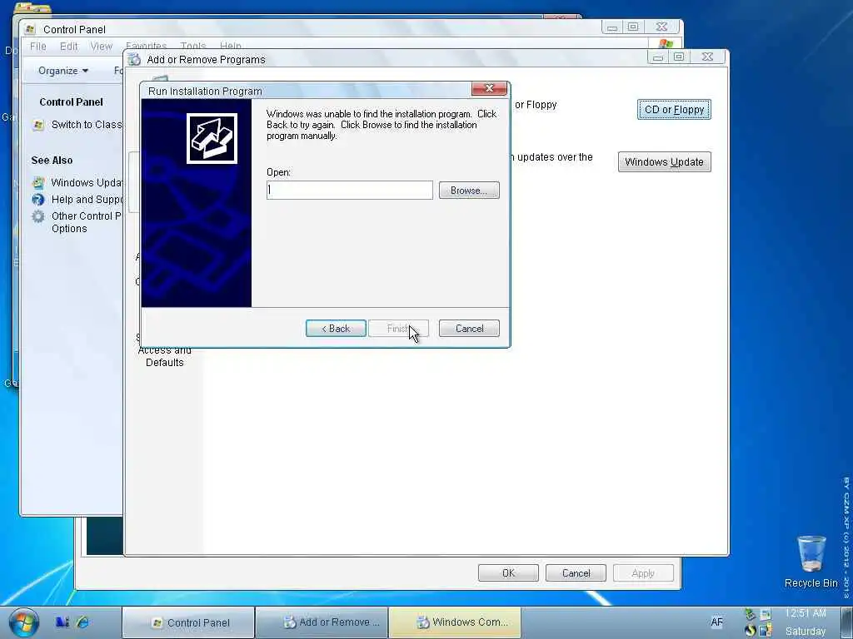The image size is (853, 639).
Task: Click the Windows Update sidebar icon
Action: click(x=38, y=182)
